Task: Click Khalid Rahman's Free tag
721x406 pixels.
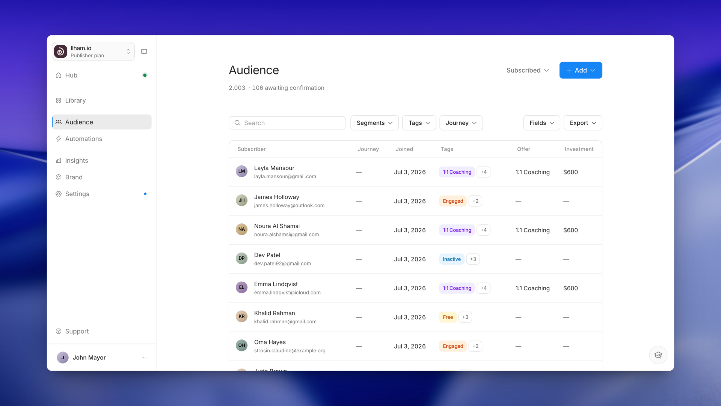Action: coord(448,317)
